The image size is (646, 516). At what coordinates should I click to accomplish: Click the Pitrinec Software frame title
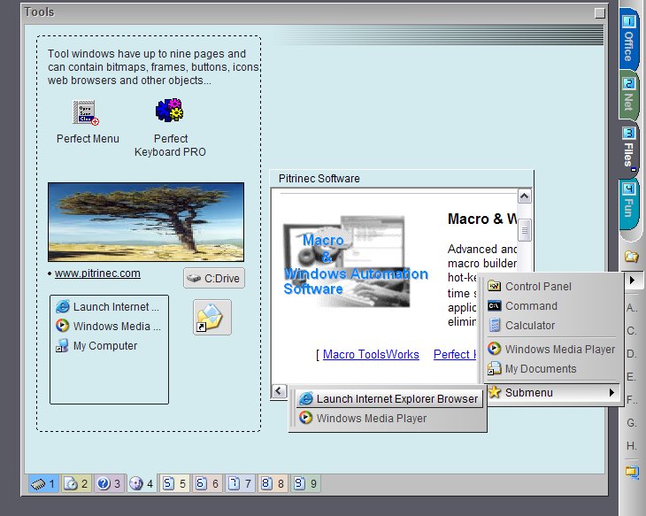(319, 179)
